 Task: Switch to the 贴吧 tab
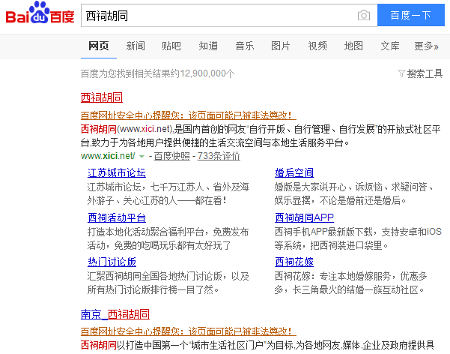(x=171, y=46)
